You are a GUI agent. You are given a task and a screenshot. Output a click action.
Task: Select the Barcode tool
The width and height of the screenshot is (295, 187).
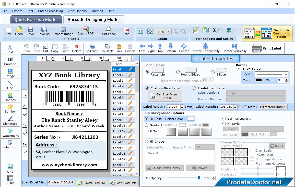tap(10, 61)
